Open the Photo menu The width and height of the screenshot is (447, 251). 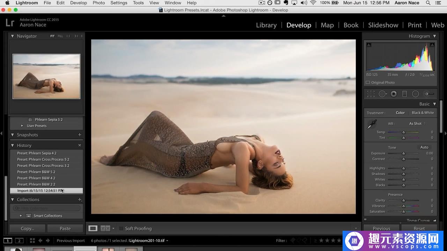click(x=98, y=3)
